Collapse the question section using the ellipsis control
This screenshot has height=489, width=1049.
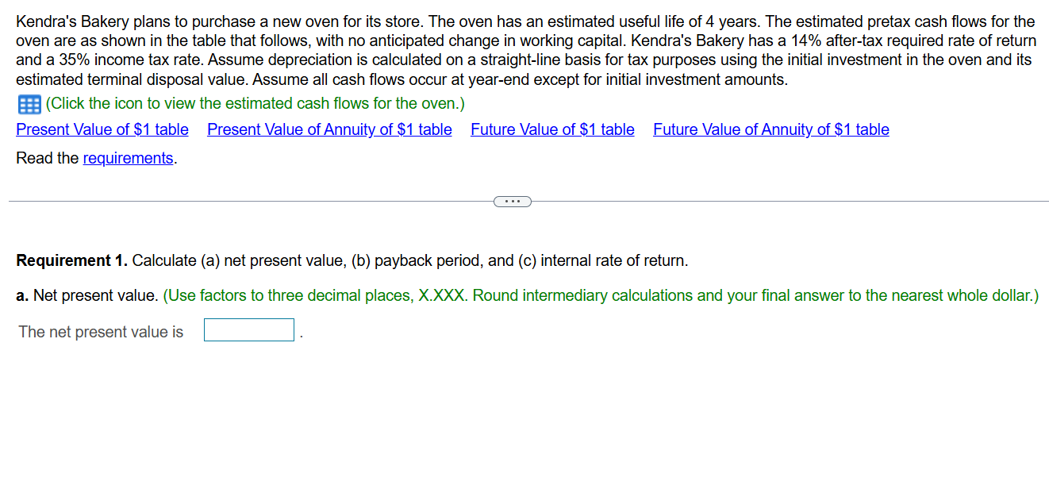pyautogui.click(x=513, y=201)
